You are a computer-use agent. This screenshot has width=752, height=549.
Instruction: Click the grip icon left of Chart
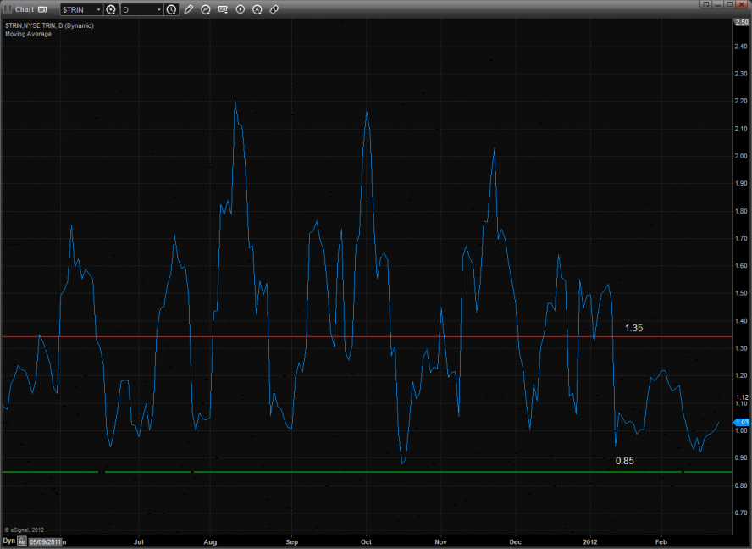tap(8, 9)
